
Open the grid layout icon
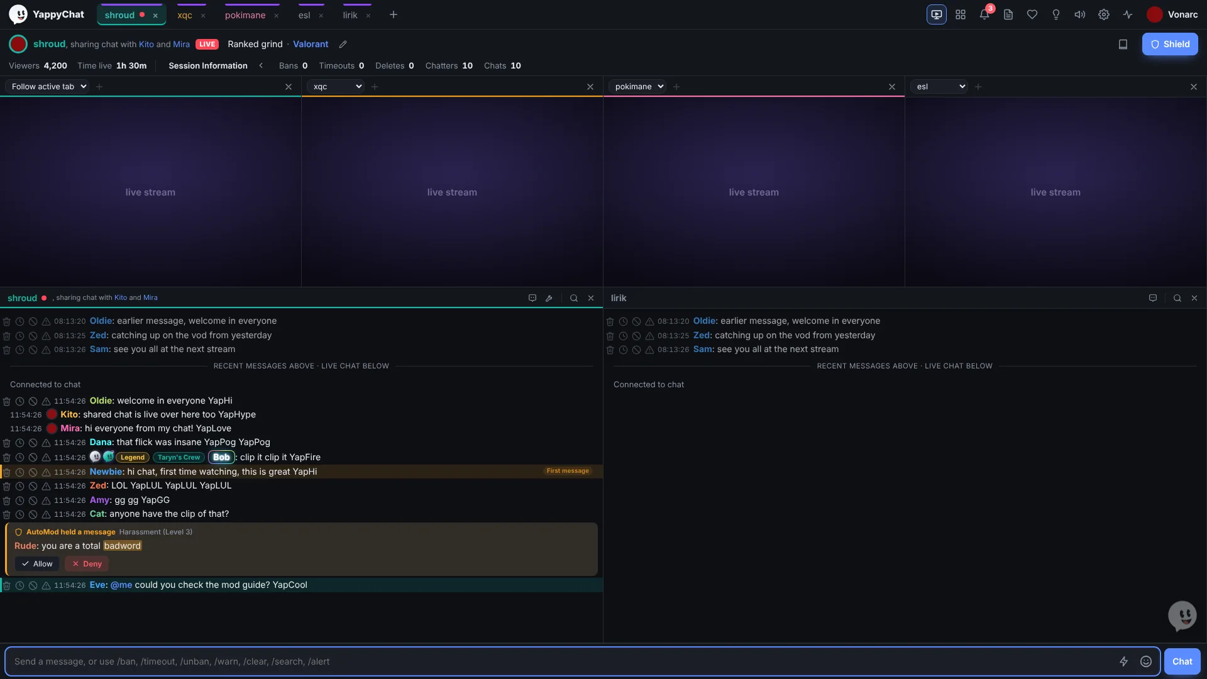961,14
